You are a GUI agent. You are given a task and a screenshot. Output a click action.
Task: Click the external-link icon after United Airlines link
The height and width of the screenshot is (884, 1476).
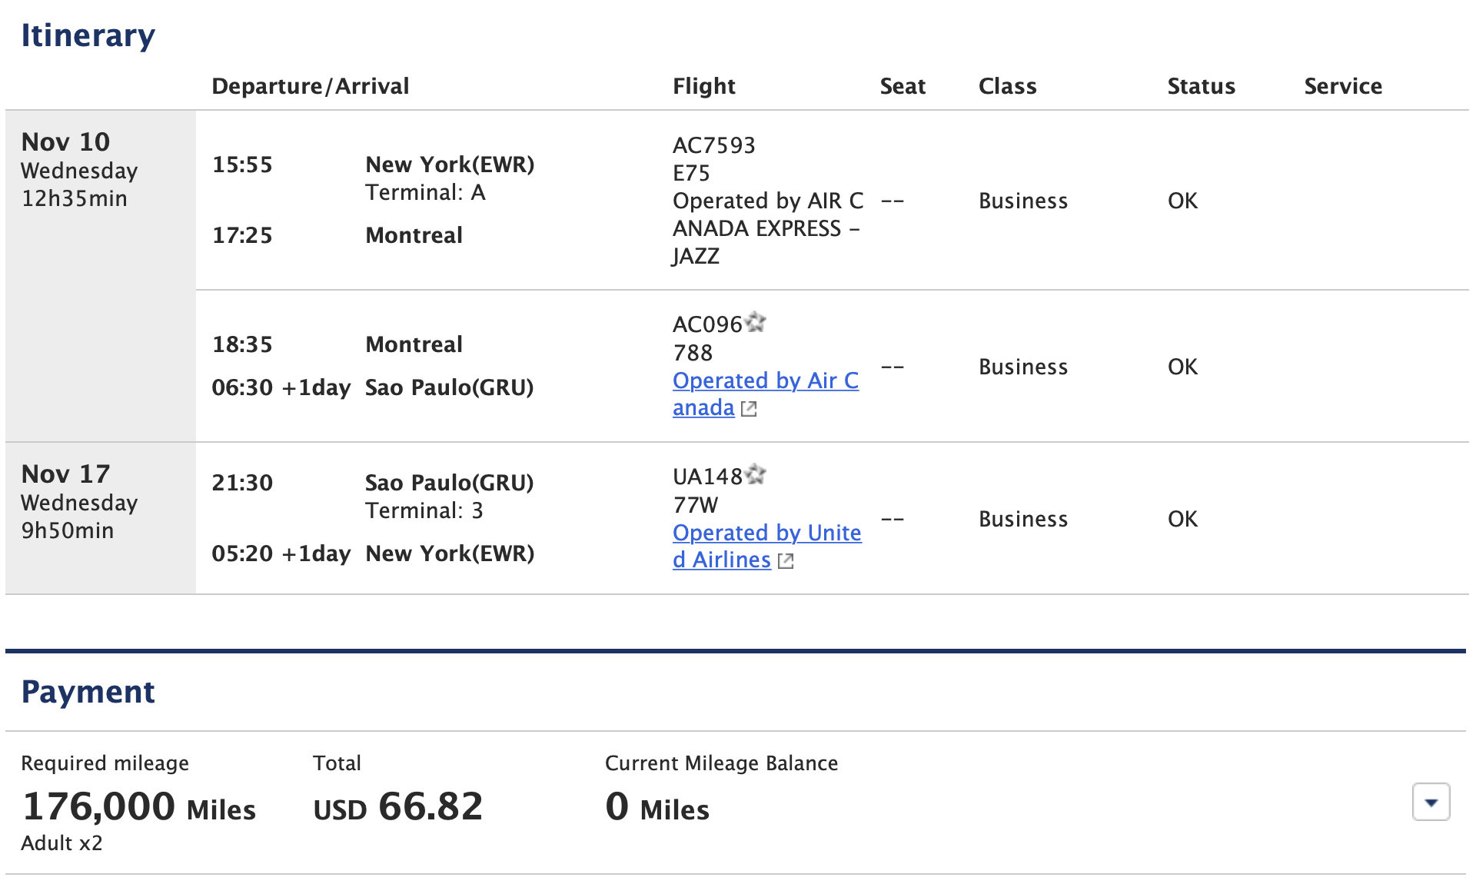(x=786, y=562)
